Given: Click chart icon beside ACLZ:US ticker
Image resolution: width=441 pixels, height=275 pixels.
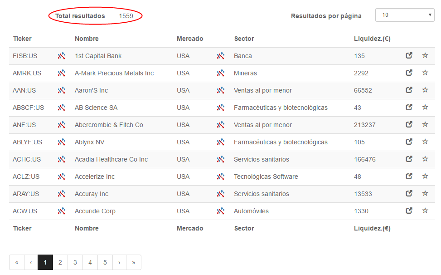Looking at the screenshot, I should pos(61,177).
